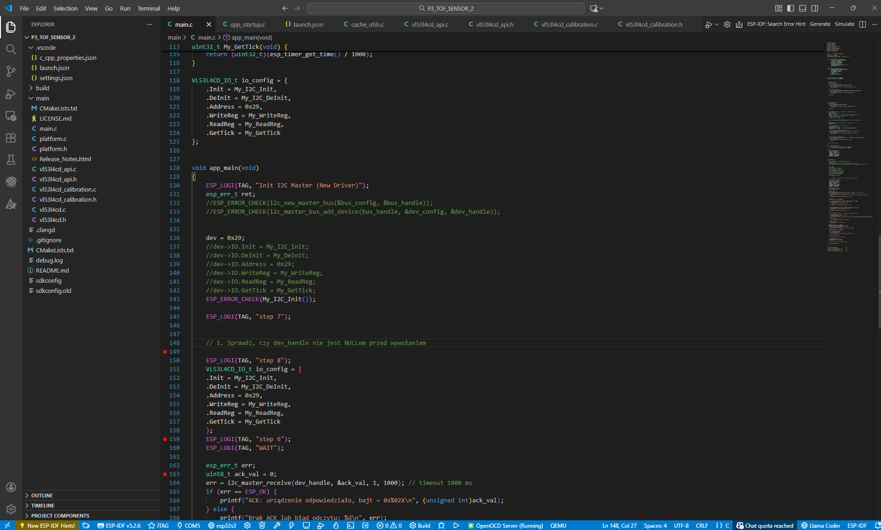Viewport: 881px width, 530px height.
Task: Toggle the bottom panel layout button
Action: pyautogui.click(x=803, y=8)
